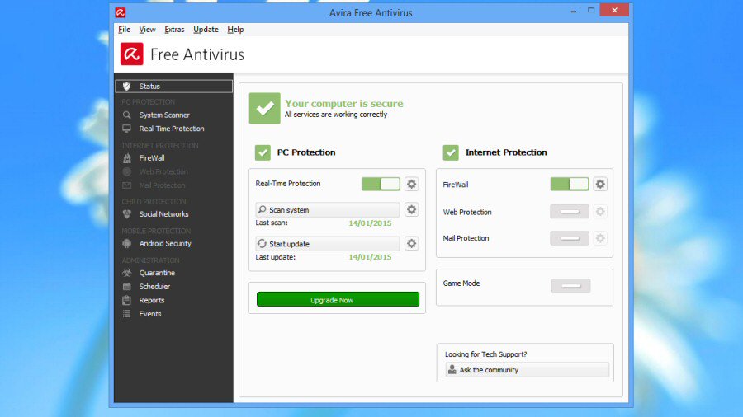Viewport: 743px width, 417px height.
Task: Click the PC Protection green check icon
Action: pos(263,152)
